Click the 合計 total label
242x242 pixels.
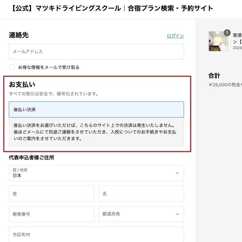[x=214, y=76]
